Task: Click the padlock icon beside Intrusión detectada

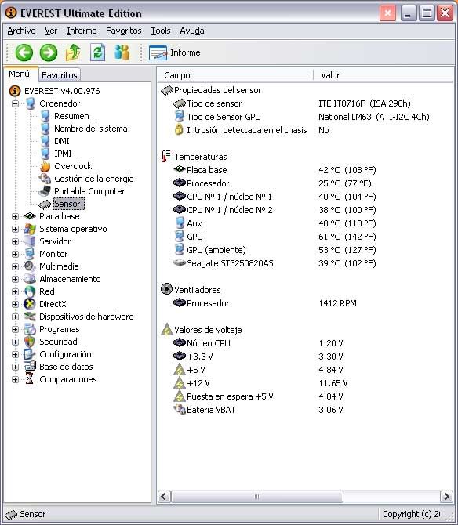Action: [180, 129]
